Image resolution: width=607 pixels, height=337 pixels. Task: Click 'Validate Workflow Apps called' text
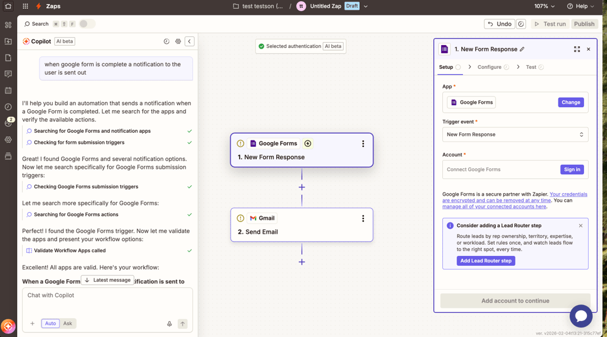click(x=70, y=251)
